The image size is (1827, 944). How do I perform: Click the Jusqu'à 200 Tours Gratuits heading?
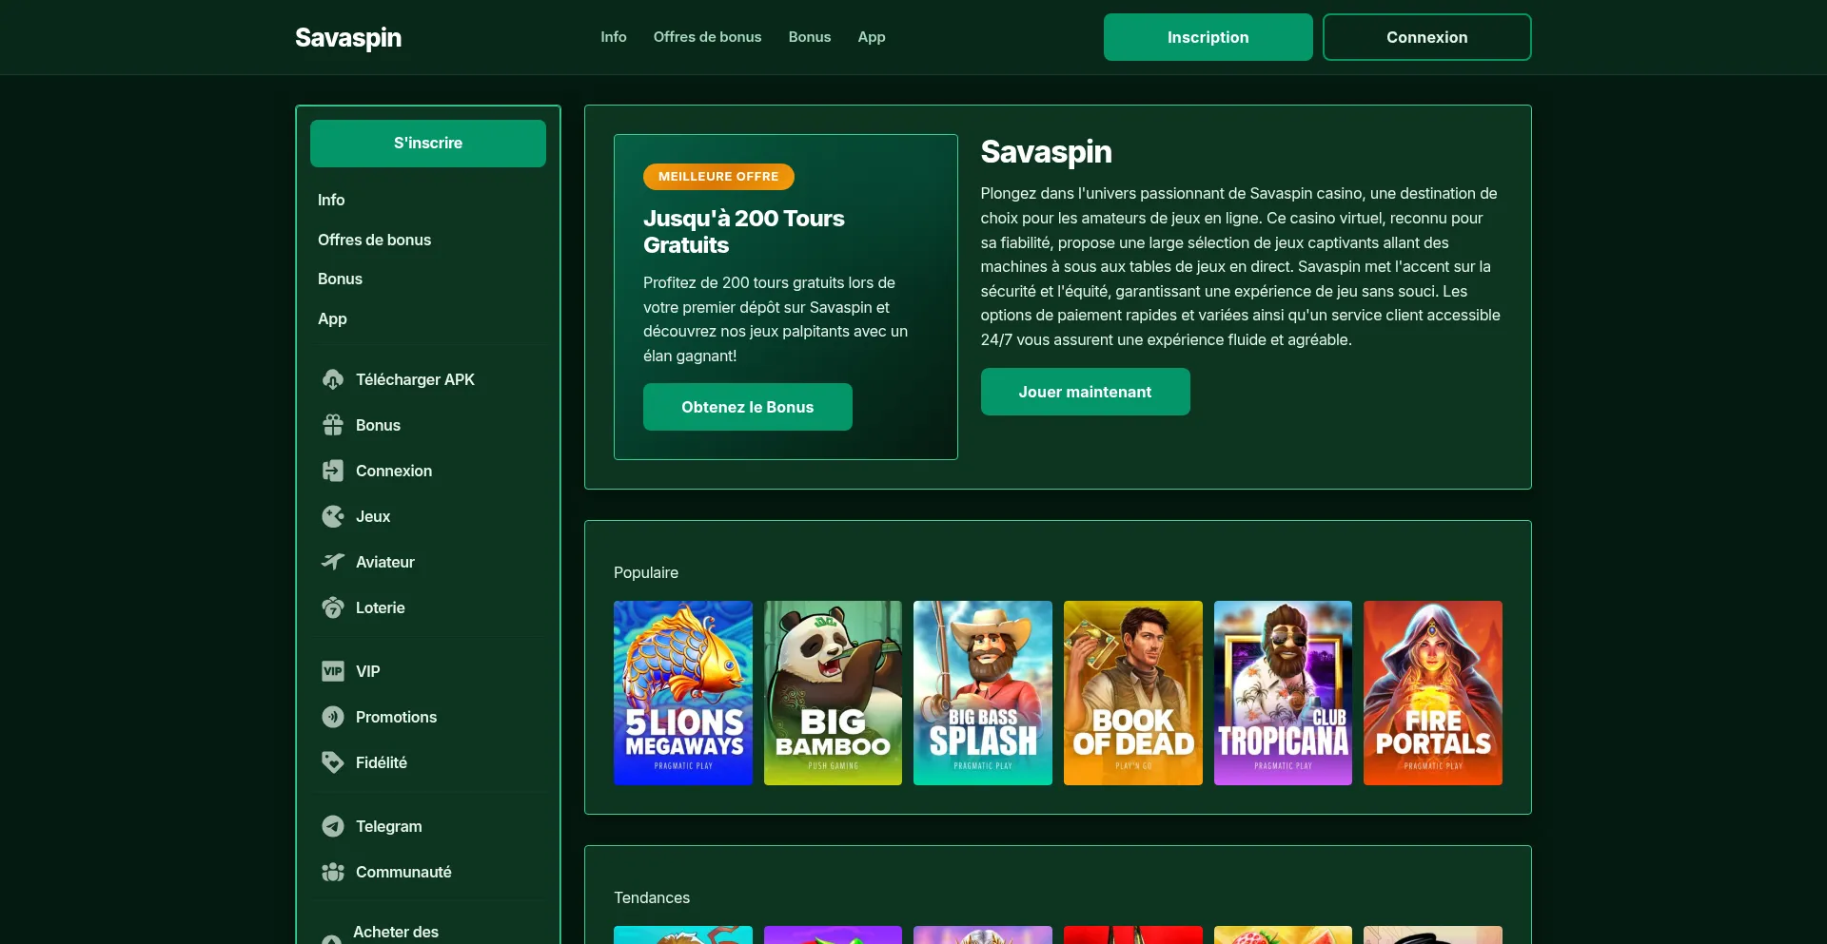744,232
